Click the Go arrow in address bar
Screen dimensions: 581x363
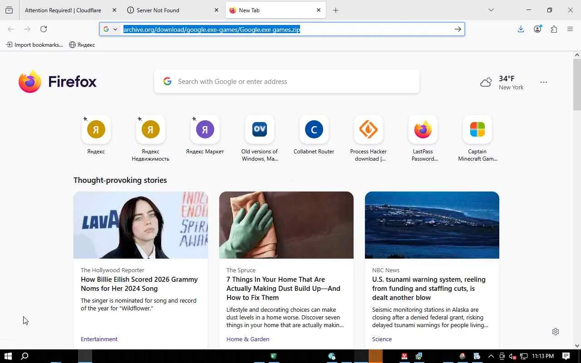458,29
